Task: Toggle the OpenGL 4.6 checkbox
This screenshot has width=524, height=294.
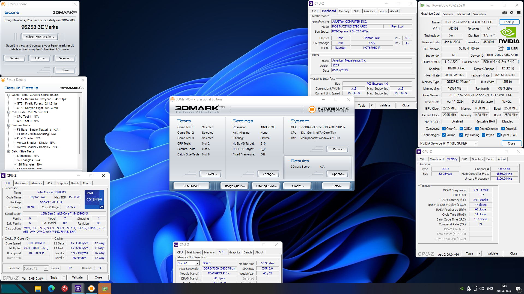Action: (499, 135)
